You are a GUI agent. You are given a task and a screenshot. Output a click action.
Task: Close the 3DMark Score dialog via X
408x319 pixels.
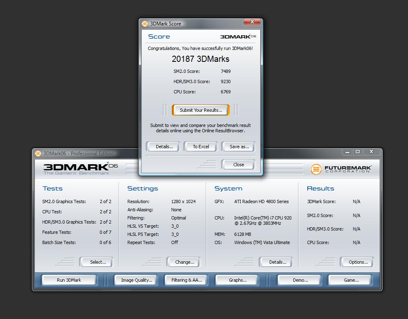click(252, 22)
